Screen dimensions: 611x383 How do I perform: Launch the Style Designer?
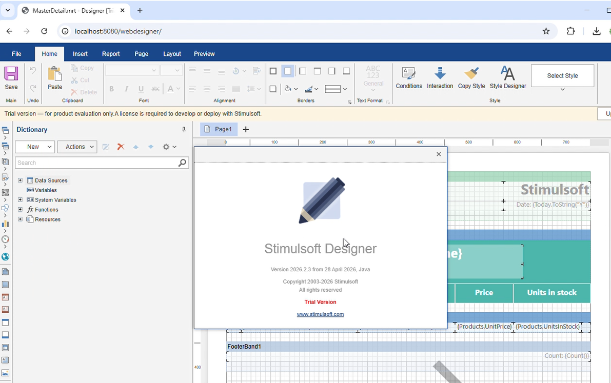507,77
